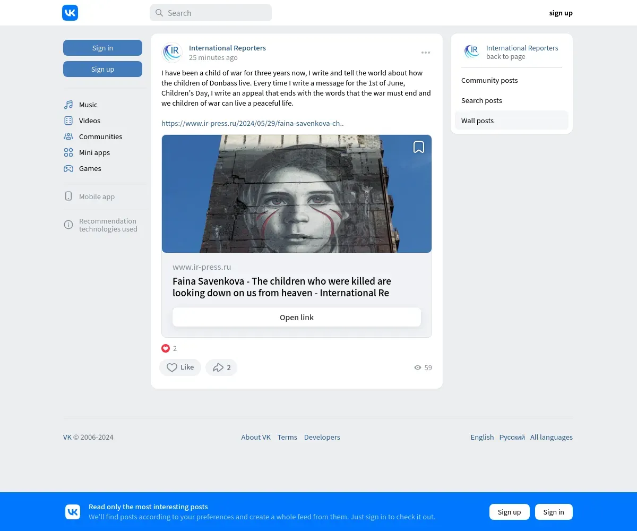
Task: Open the post's three-dot options menu
Action: click(x=426, y=53)
